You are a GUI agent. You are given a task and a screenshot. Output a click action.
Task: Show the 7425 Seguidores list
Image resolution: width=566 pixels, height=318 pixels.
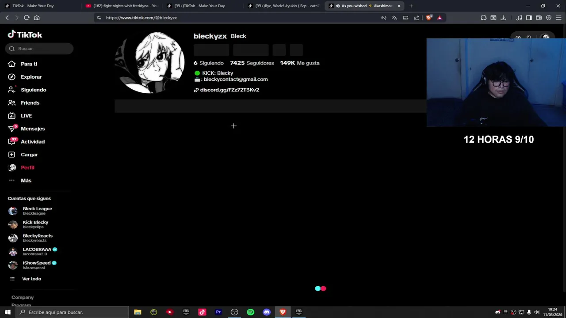[x=252, y=63]
